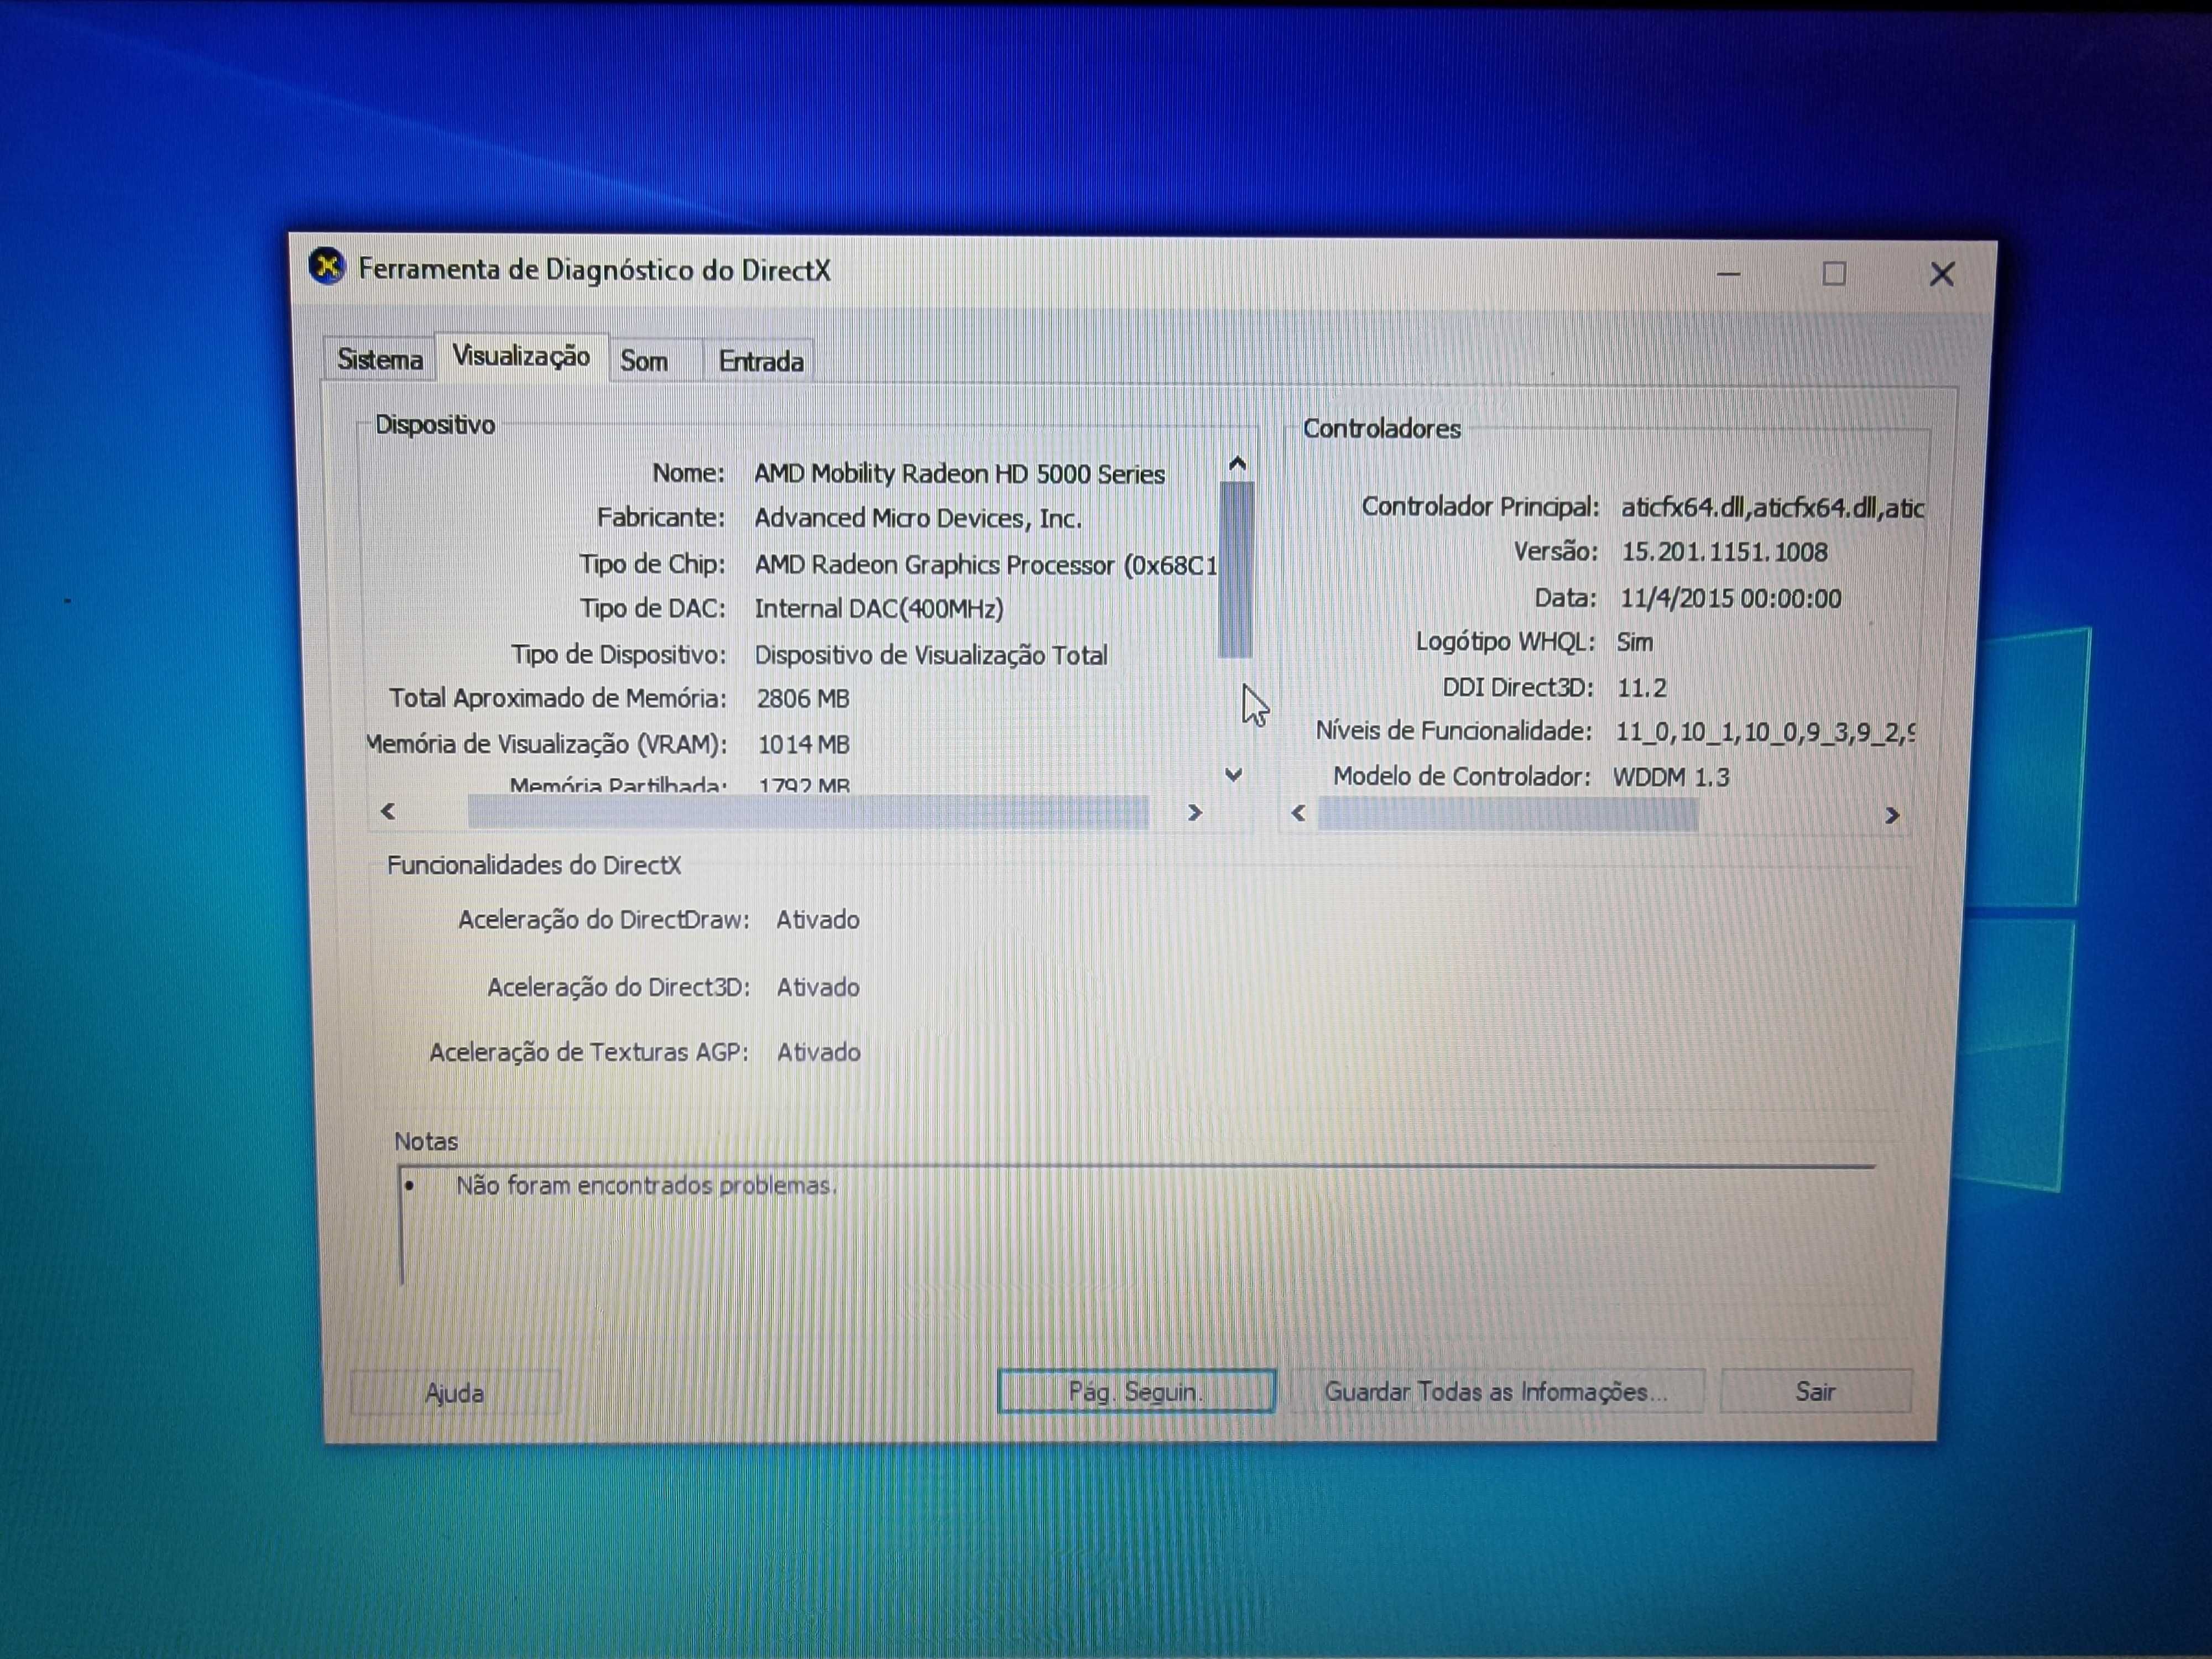
Task: Click VRAM value '1014 MB'
Action: (804, 744)
